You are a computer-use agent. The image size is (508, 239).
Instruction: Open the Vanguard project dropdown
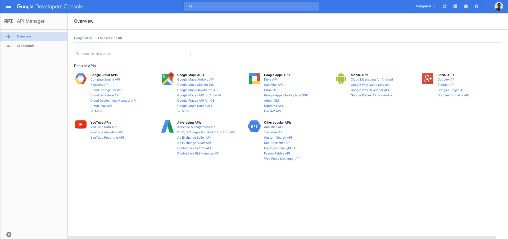pyautogui.click(x=425, y=6)
